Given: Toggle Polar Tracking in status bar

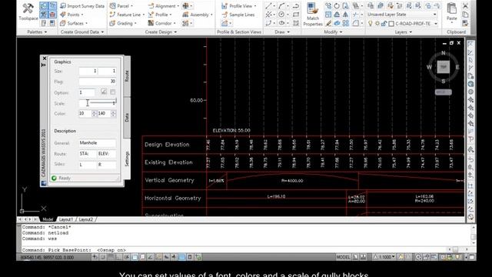Looking at the screenshot, I should 127,257.
